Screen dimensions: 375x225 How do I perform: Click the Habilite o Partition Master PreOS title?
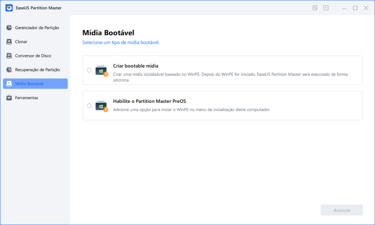[x=150, y=101]
